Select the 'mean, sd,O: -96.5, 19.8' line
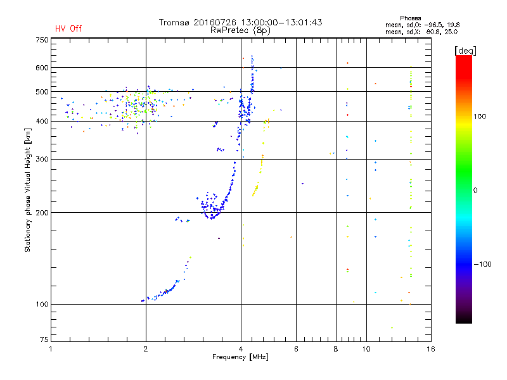Viewport: 507px width, 380px height. [422, 25]
